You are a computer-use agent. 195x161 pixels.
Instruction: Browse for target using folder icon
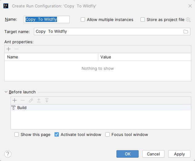click(186, 32)
